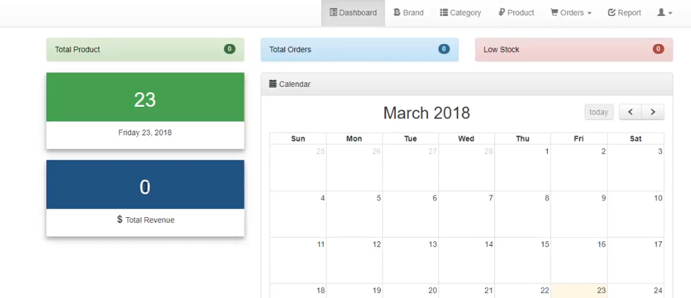Select highlighted March 23 in the calendar
691x298 pixels.
point(579,291)
